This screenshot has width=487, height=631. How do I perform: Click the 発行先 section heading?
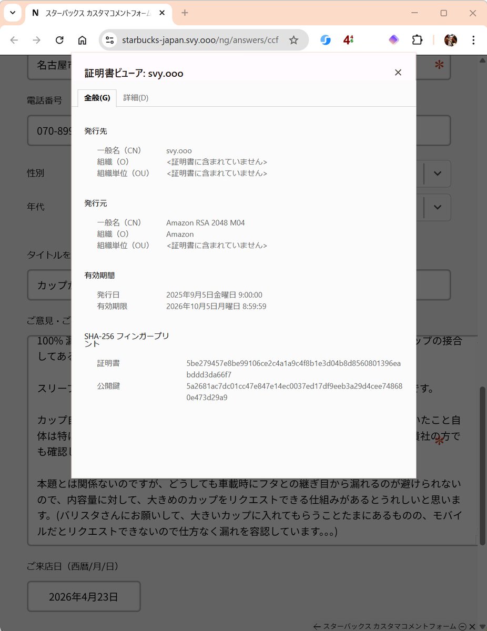pos(96,131)
